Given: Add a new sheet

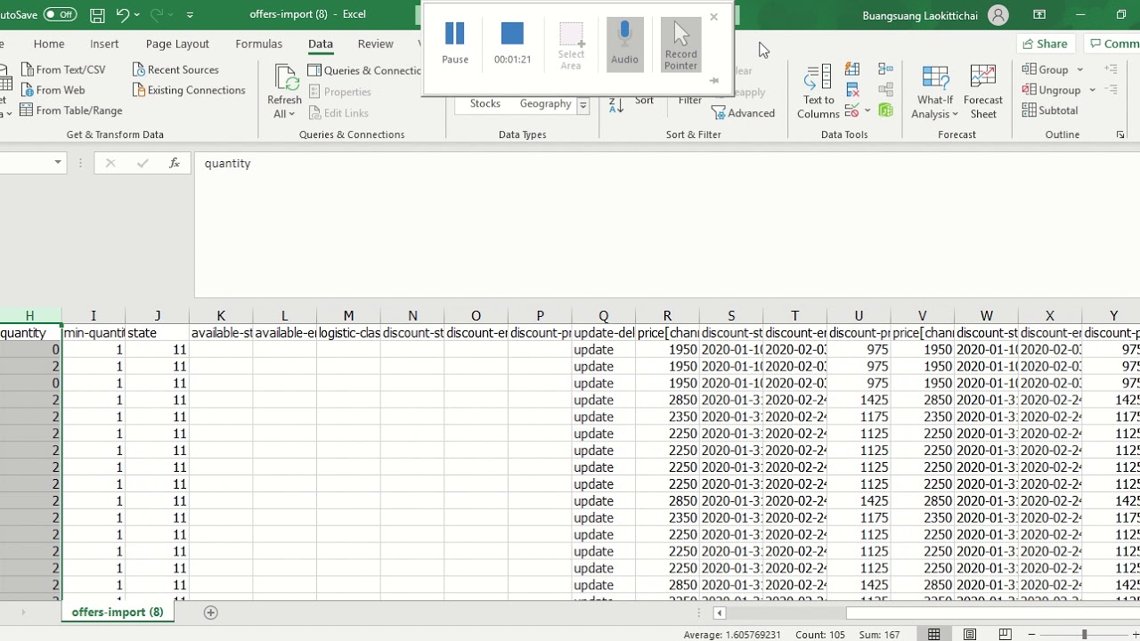Looking at the screenshot, I should (x=211, y=613).
